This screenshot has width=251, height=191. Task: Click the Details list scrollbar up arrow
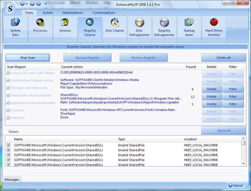[x=243, y=138]
